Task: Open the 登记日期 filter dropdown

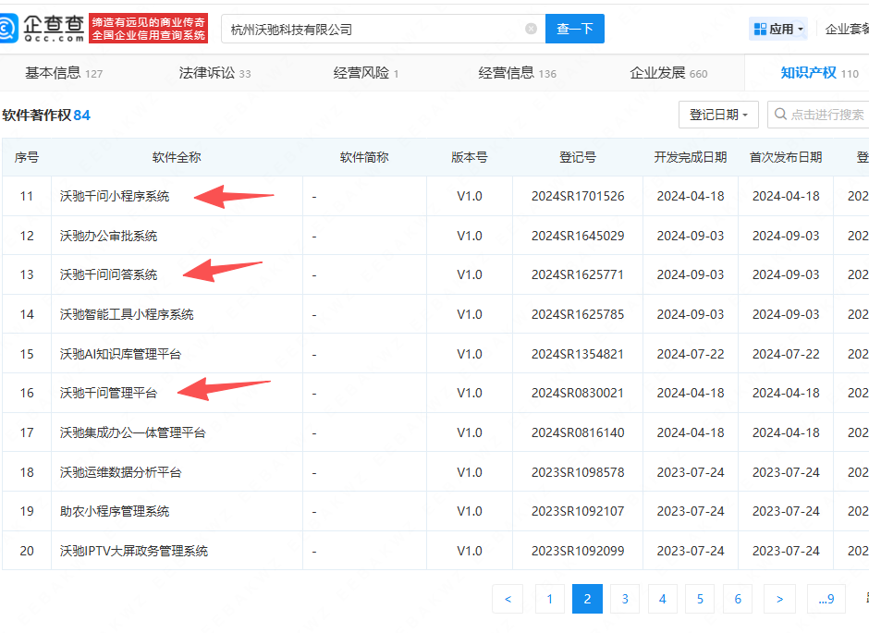Action: point(718,115)
